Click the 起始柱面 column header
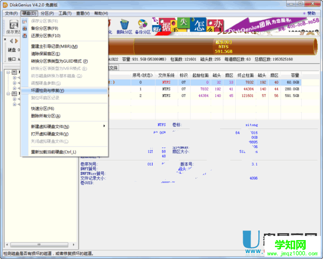Screen dimensions: 323x259 (x=200, y=75)
